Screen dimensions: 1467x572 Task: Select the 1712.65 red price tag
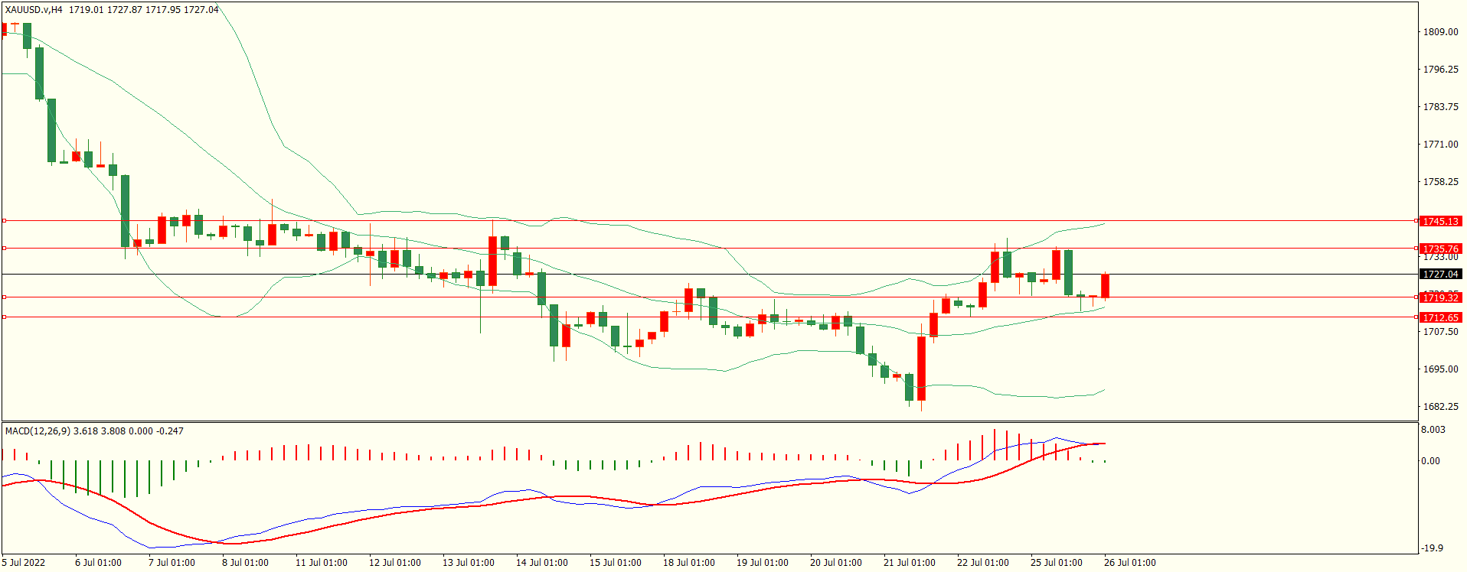coord(1440,317)
